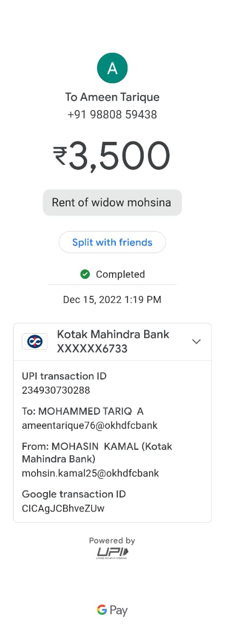Click recipient name To Ameen Tarique
This screenshot has width=225, height=626.
coord(112,97)
